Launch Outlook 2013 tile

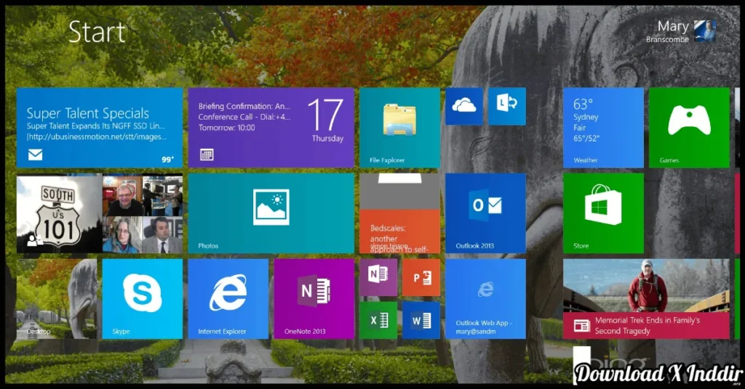(x=485, y=213)
